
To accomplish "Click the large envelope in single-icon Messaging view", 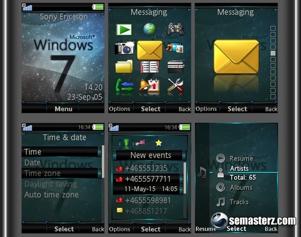I will (236, 57).
